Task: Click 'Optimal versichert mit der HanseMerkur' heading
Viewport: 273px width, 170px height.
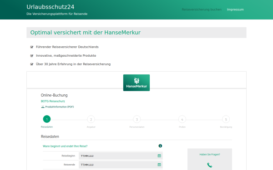Action: [x=86, y=33]
